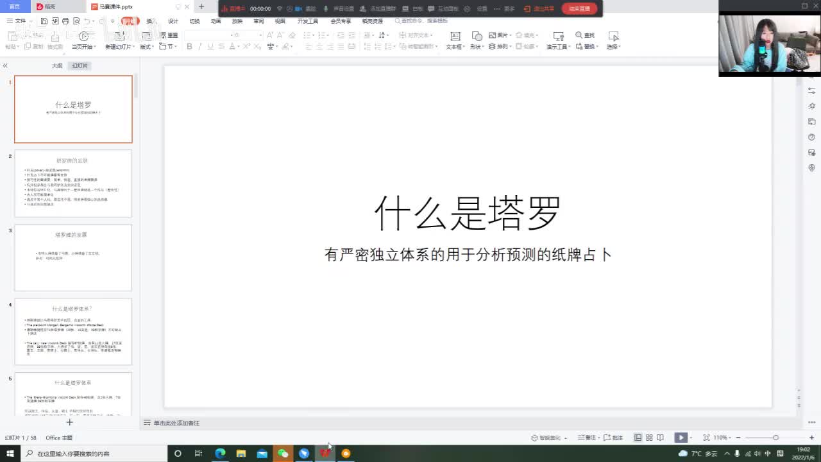The width and height of the screenshot is (821, 462).
Task: Apply Strikethrough formatting
Action: point(221,46)
